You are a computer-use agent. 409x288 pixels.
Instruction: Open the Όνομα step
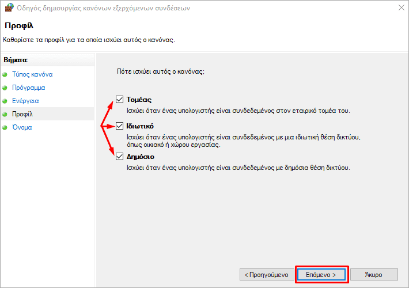click(22, 127)
